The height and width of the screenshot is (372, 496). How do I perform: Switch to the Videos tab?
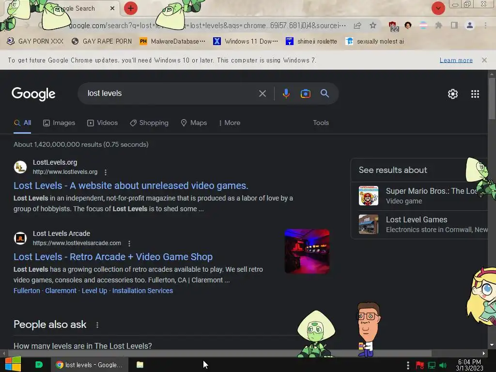pos(103,123)
